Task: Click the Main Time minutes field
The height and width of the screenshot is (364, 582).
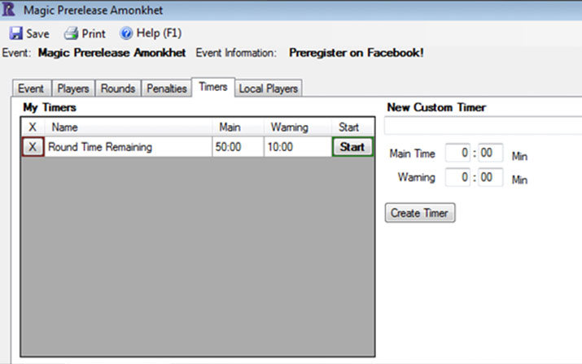Action: 457,153
